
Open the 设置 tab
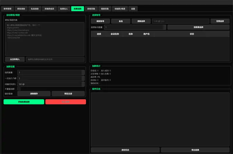(x=133, y=9)
